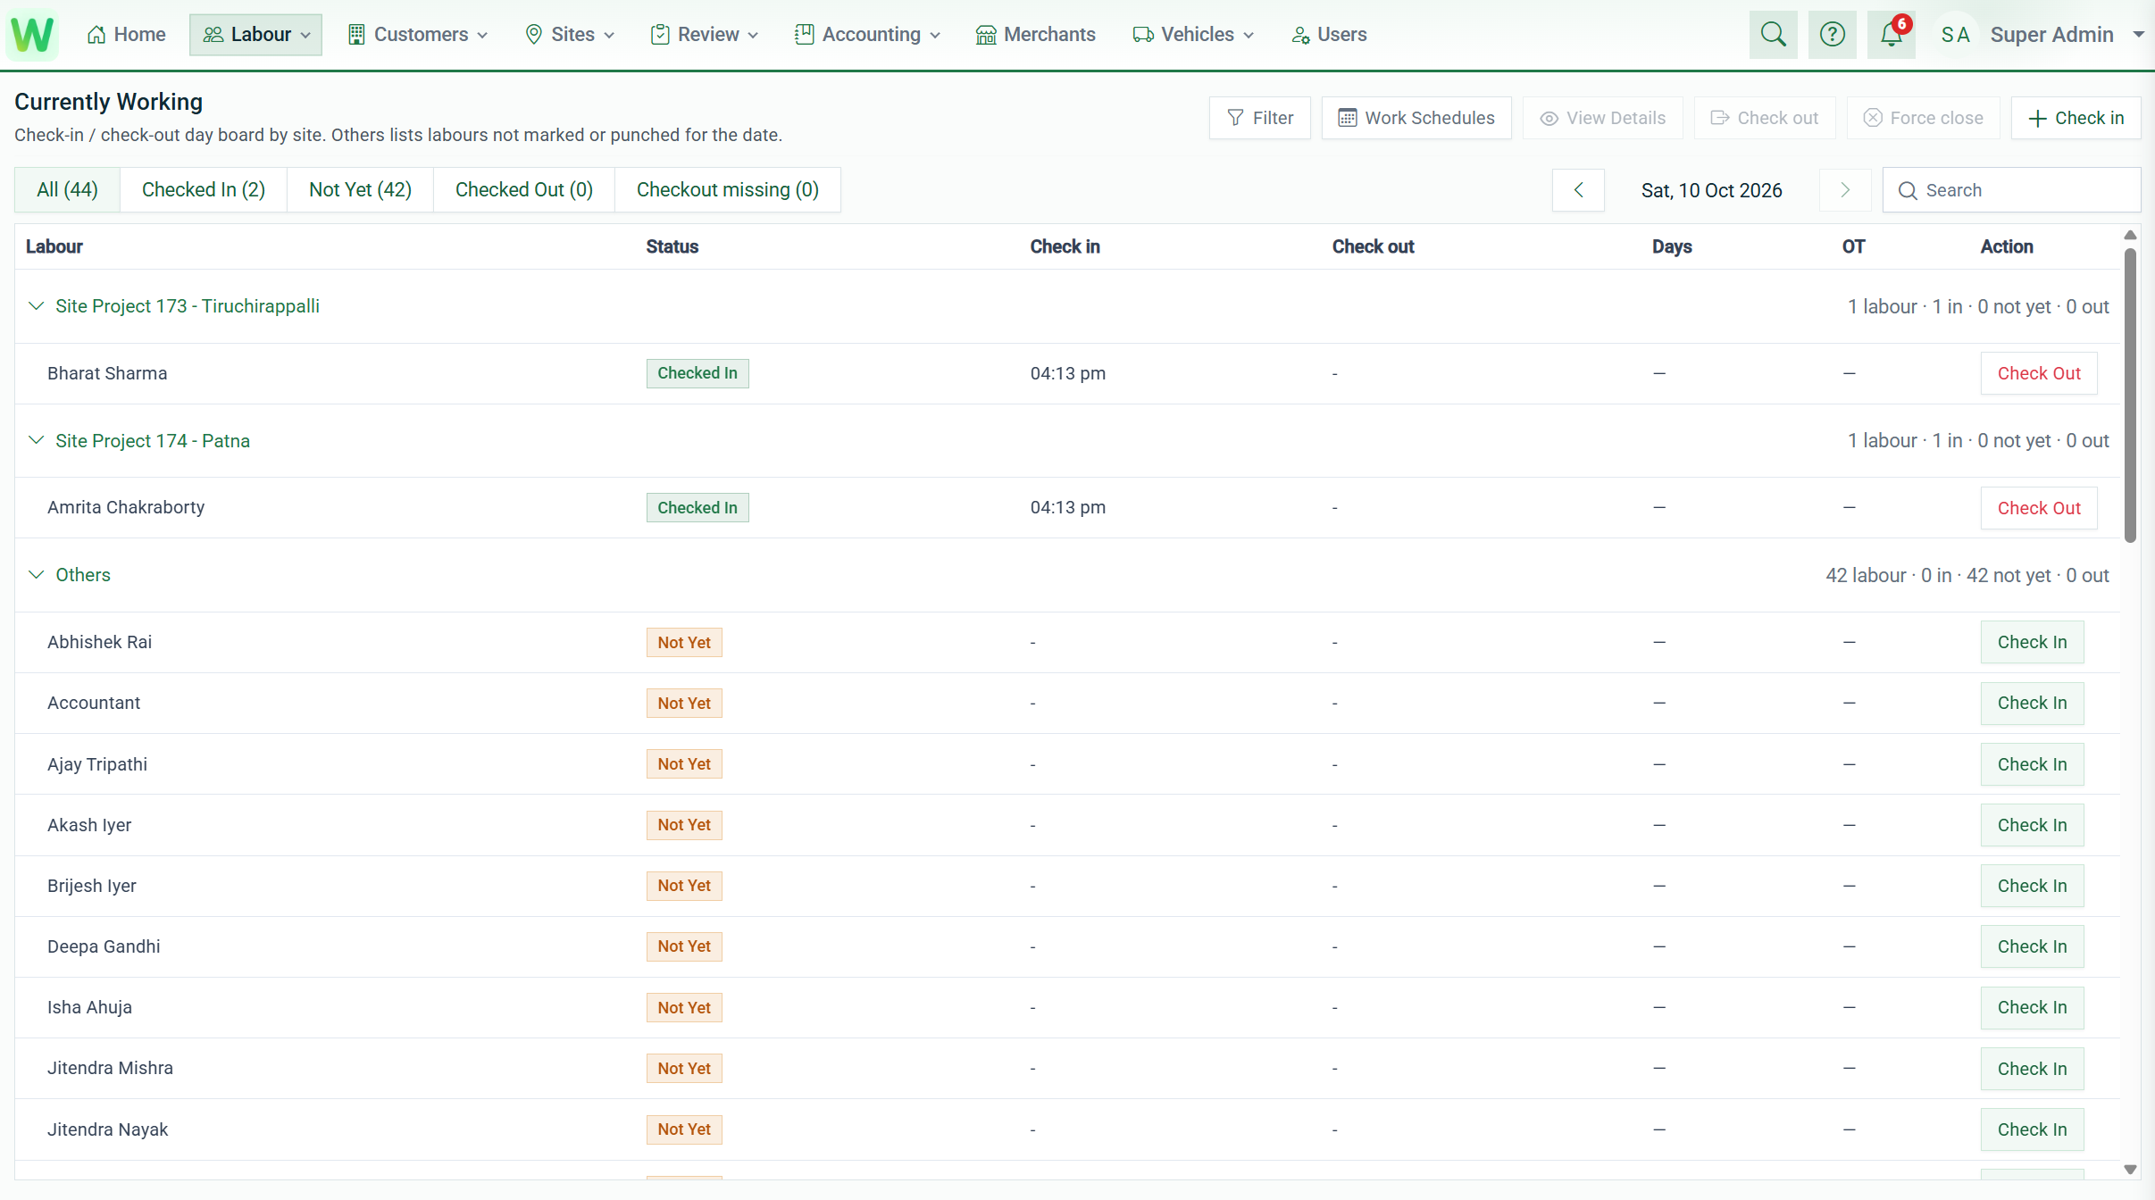This screenshot has height=1200, width=2155.
Task: Collapse Site Project 173 - Tiruchirappalli group
Action: [36, 306]
